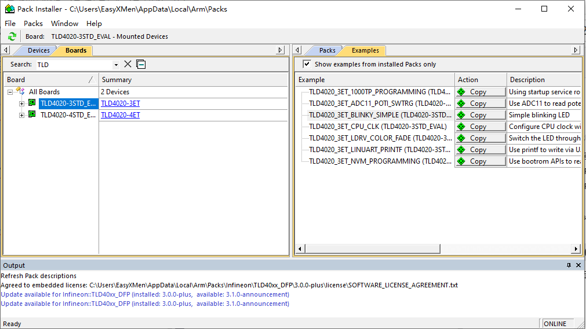Copy the TLD4020_3ET_NVM_PROGRAMMING example
Screen dimensions: 586x329
481,161
